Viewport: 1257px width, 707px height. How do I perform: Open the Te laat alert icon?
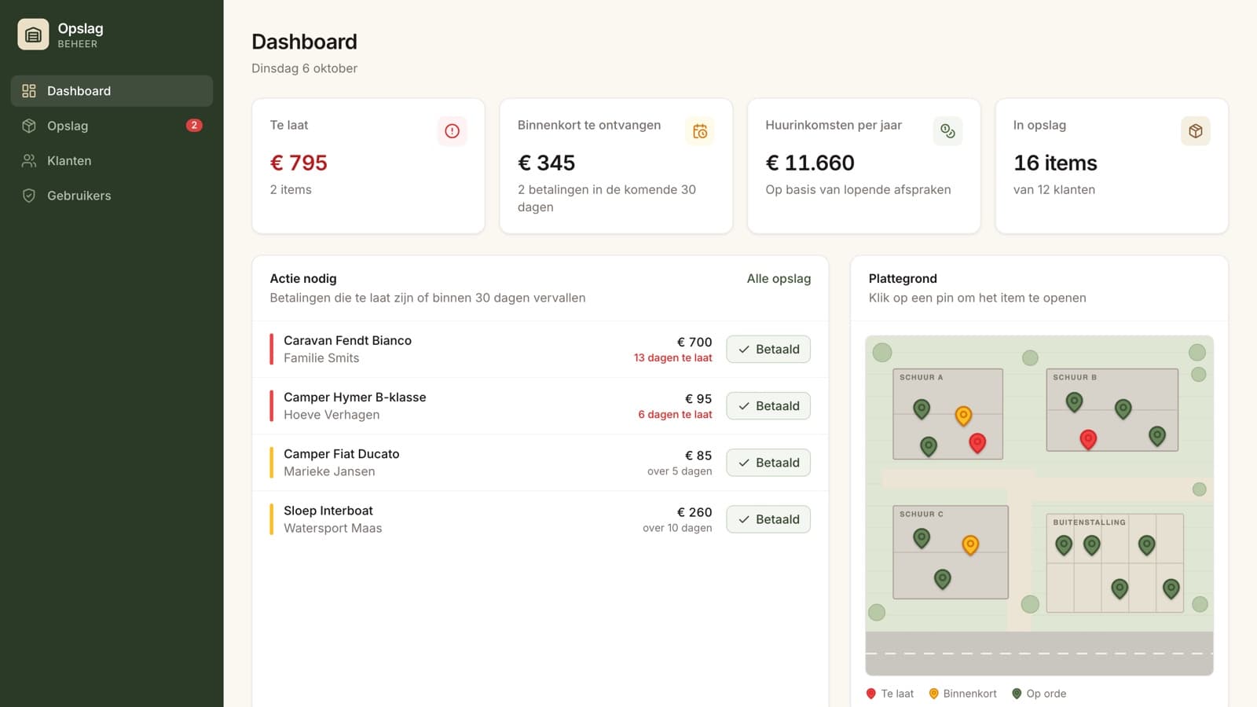(452, 131)
